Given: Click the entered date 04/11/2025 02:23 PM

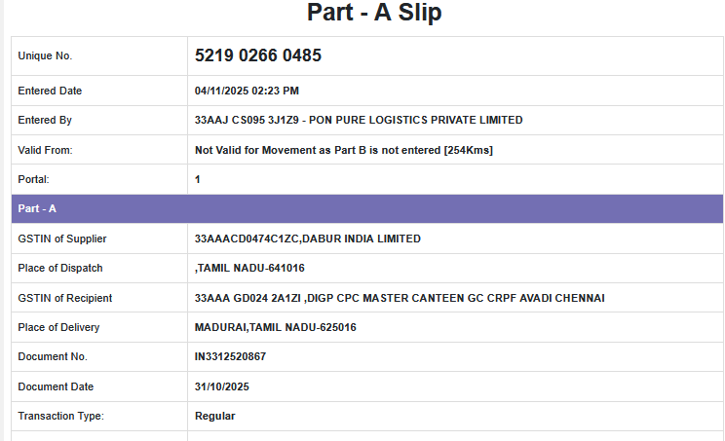Looking at the screenshot, I should point(247,91).
